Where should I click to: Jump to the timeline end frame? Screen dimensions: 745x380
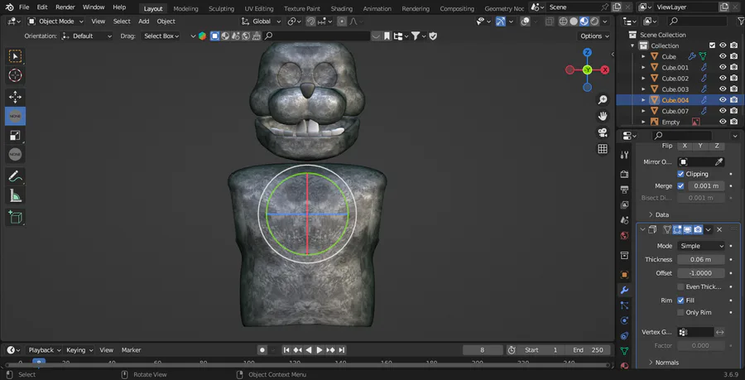[x=342, y=350]
